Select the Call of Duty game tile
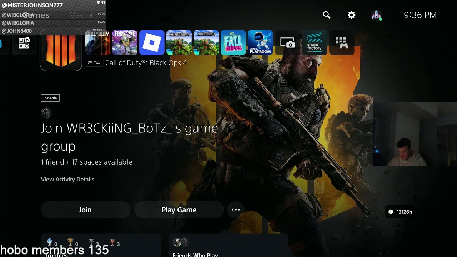Screen dimensions: 457x257 97,43
